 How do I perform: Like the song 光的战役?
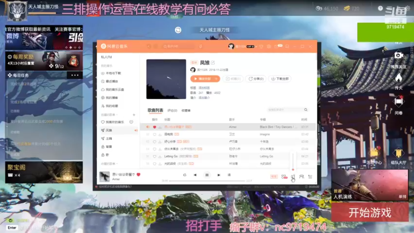pos(154,164)
